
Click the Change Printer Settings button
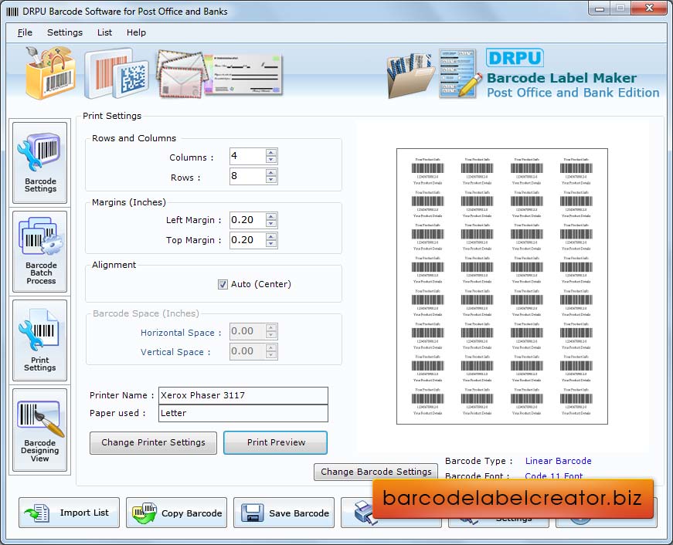tap(153, 442)
